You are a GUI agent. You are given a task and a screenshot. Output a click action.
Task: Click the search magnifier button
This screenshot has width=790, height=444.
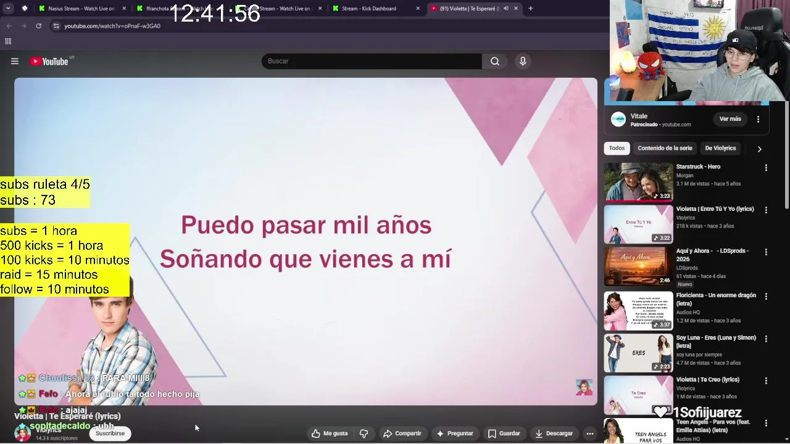pyautogui.click(x=495, y=61)
